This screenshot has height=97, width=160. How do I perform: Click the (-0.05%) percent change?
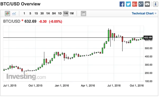point(55,22)
